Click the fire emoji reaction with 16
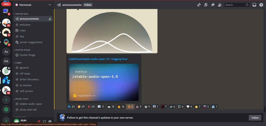Image resolution: width=266 pixels, height=126 pixels. pyautogui.click(x=121, y=106)
